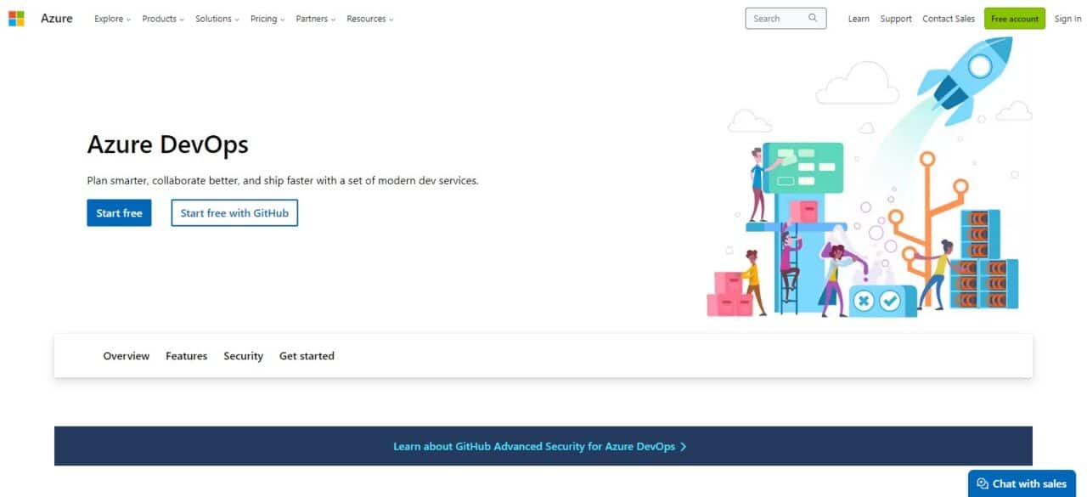The image size is (1087, 497).
Task: Click the Azure DevOps heading text
Action: (x=168, y=144)
